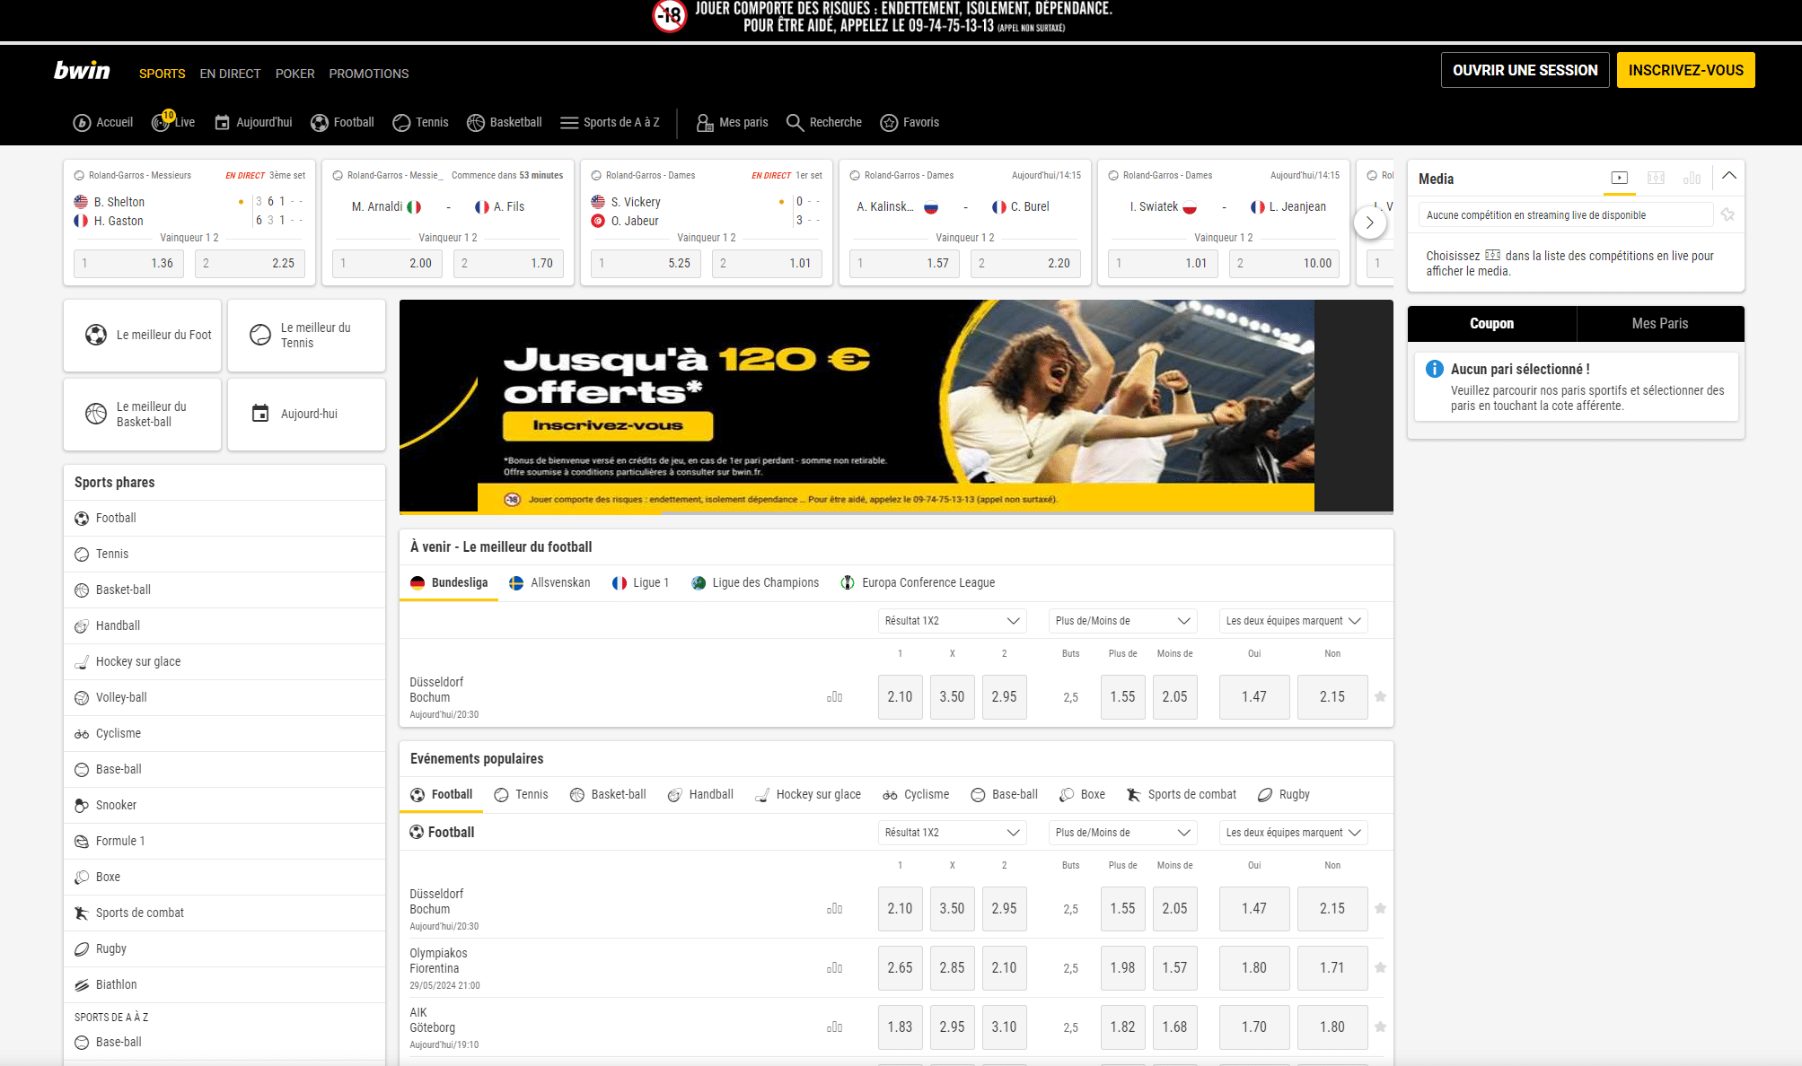
Task: Select odds 1.36 for B. Shelton
Action: coord(128,263)
